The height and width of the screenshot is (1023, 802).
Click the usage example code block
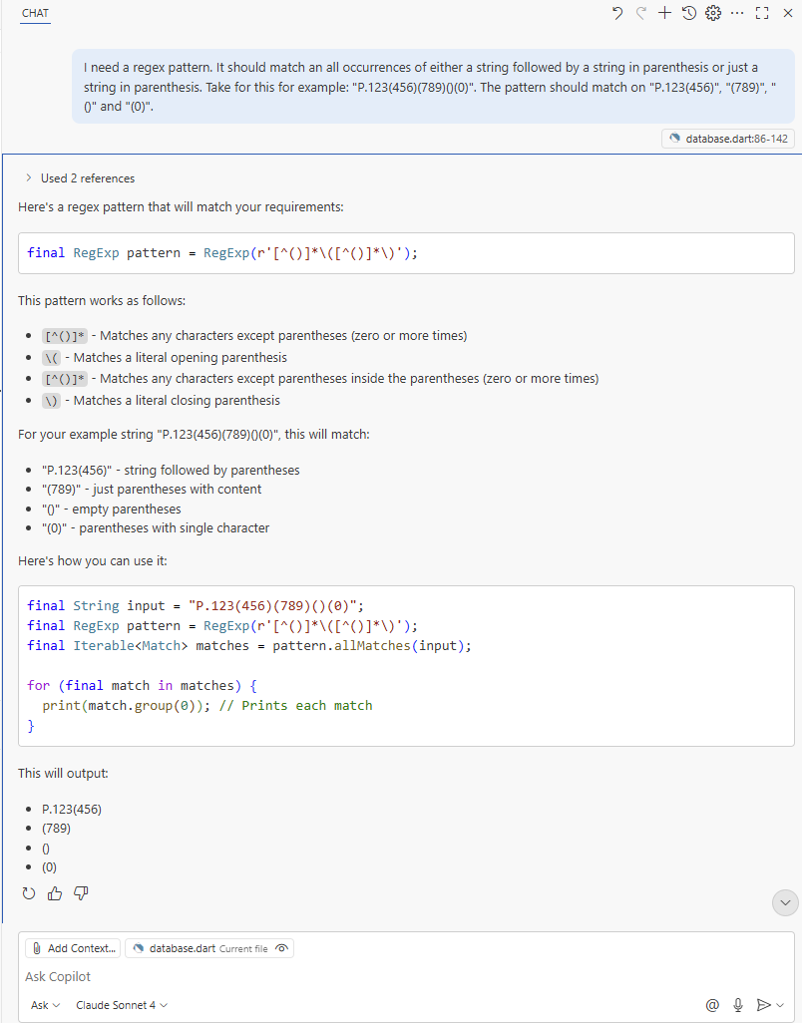(x=406, y=666)
